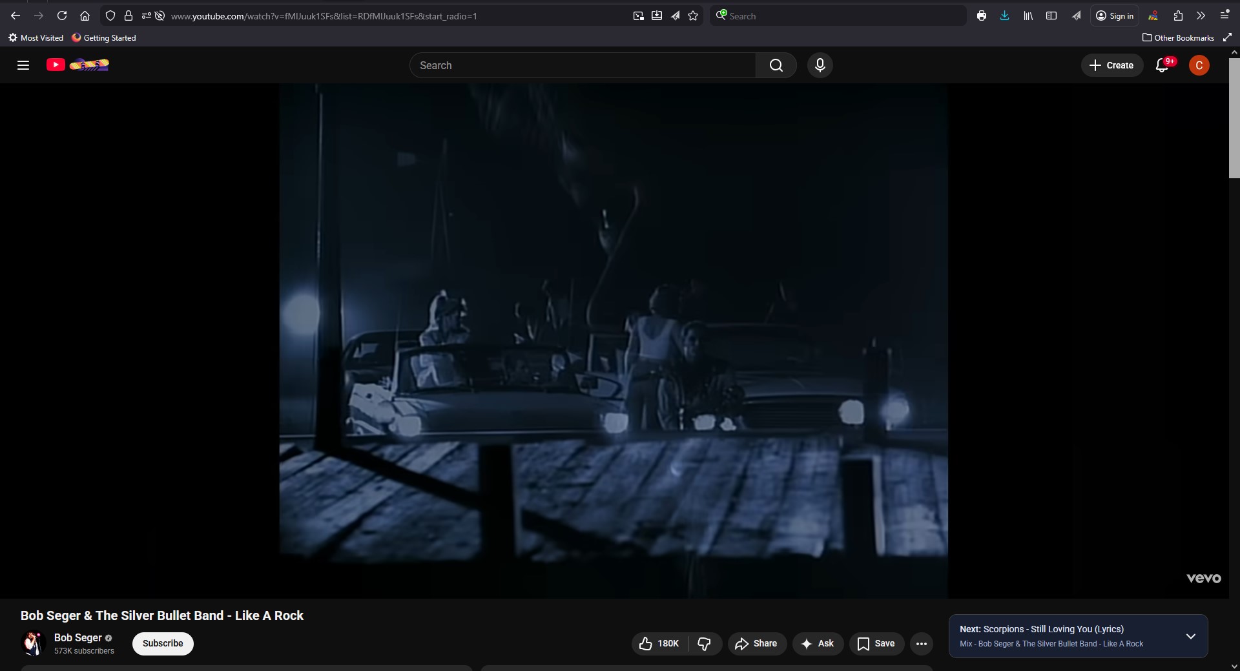The image size is (1240, 671).
Task: Subscribe to Bob Seger channel
Action: tap(163, 644)
